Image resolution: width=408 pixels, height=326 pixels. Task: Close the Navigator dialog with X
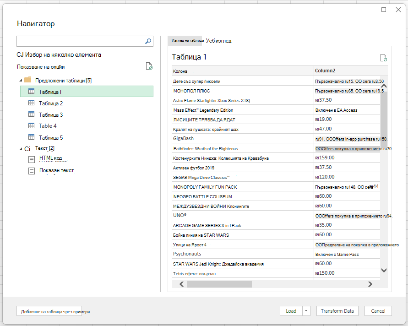click(398, 10)
